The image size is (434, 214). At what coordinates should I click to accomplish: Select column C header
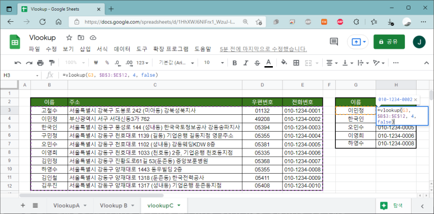(x=155, y=85)
